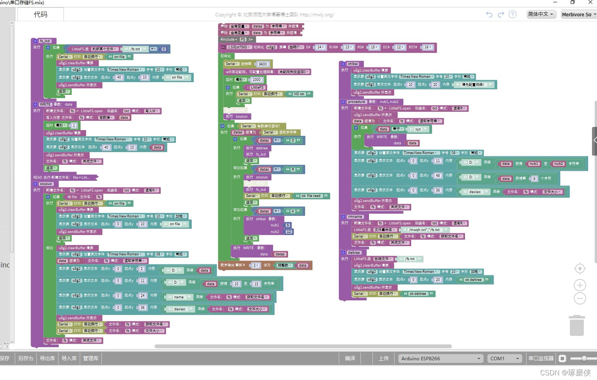The height and width of the screenshot is (380, 597).
Task: Click the crosshair icon to recenter blocks
Action: pos(580,268)
